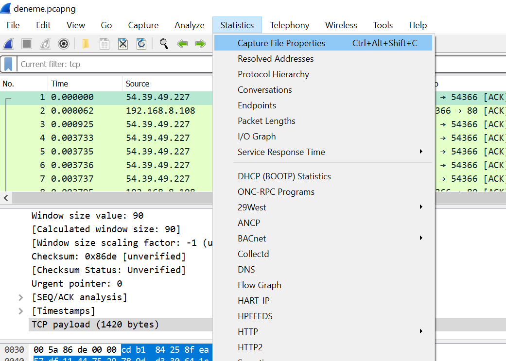Click the stop capture square icon

(x=26, y=43)
